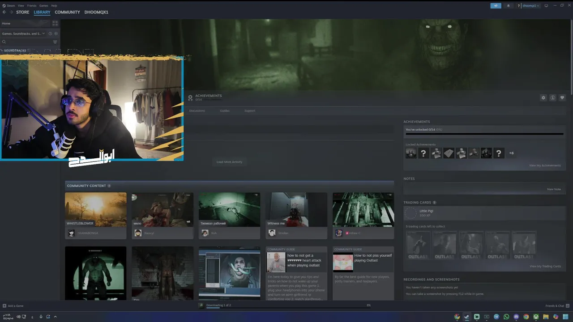The image size is (573, 322).
Task: Open the Games menu
Action: pyautogui.click(x=43, y=6)
